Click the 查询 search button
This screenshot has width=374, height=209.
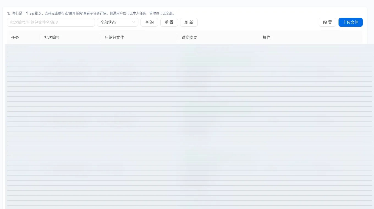click(149, 22)
